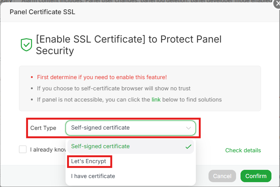280x187 pixels.
Task: Click the Panel Certificate SSL title bar
Action: [42, 12]
